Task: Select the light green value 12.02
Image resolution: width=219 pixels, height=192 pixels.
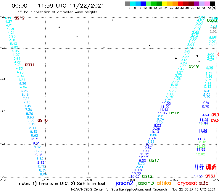Action: (x=200, y=154)
